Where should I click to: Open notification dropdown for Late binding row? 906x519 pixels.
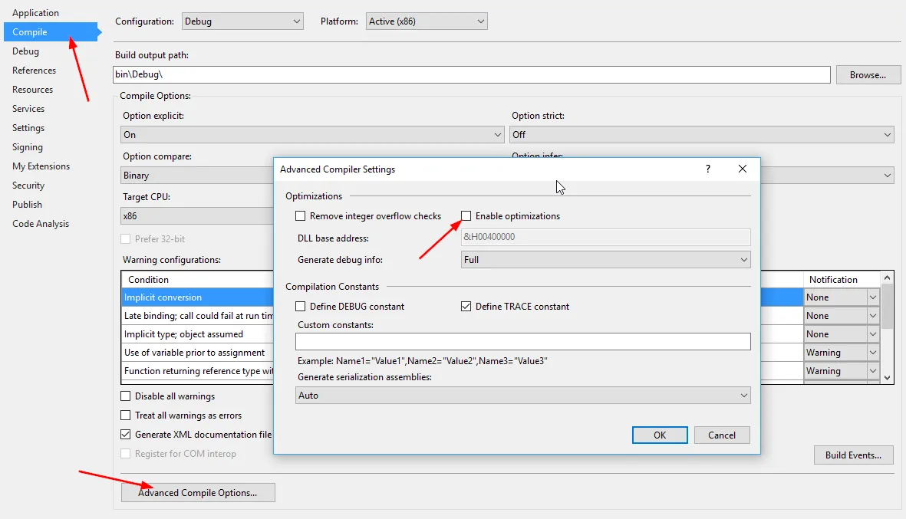point(872,316)
